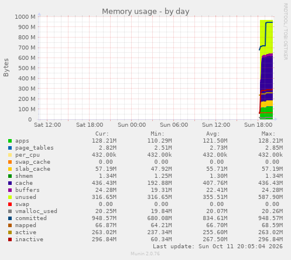The height and width of the screenshot is (260, 291).
Task: Click the olive active legend swatch
Action: [x=10, y=232]
